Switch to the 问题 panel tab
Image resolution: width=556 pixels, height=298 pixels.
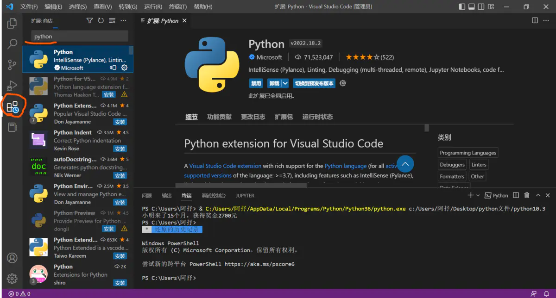pyautogui.click(x=147, y=196)
